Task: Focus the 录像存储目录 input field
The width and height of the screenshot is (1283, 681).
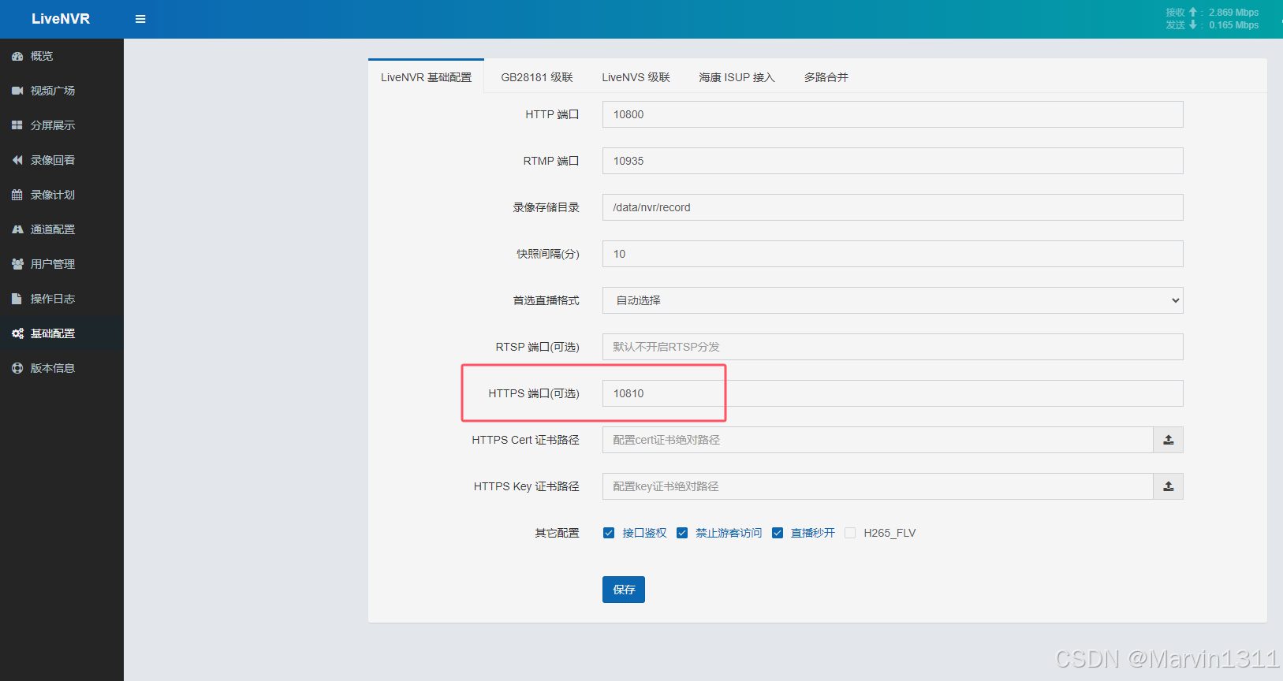Action: pos(893,207)
